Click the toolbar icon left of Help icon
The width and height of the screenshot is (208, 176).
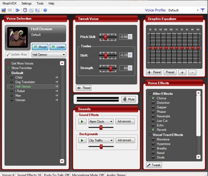pos(37,10)
